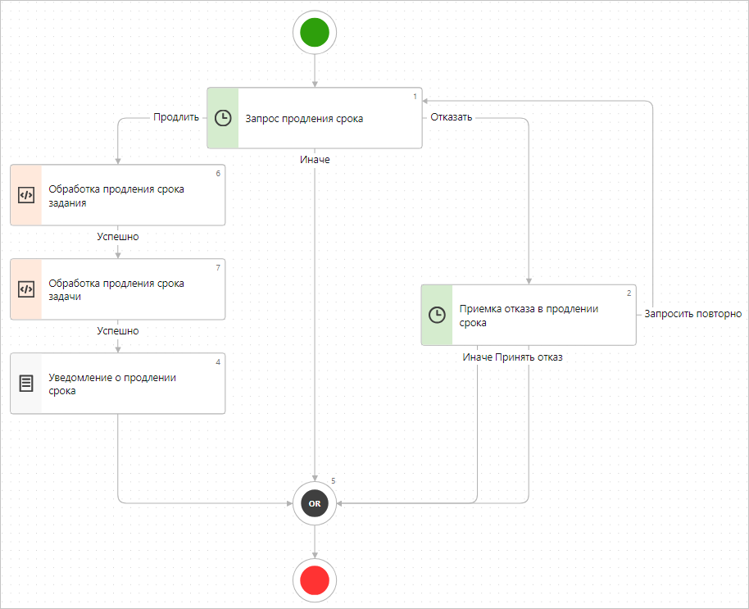Viewport: 749px width, 609px height.
Task: Click Успешно label below block 7
Action: (118, 331)
